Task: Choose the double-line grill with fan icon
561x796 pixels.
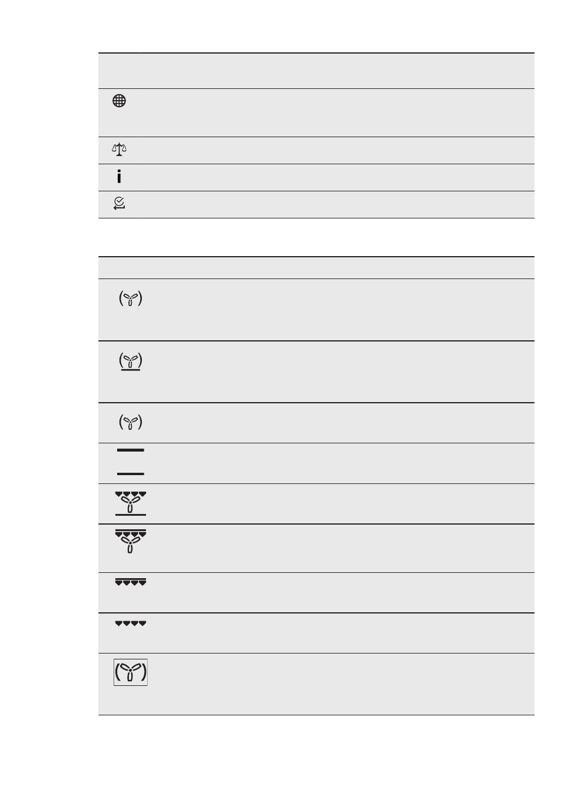Action: pos(131,542)
